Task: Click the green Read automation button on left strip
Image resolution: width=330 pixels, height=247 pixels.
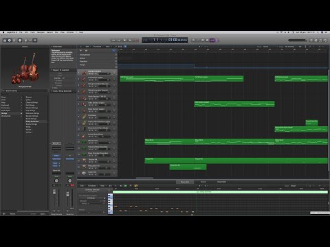Action: [x=56, y=176]
